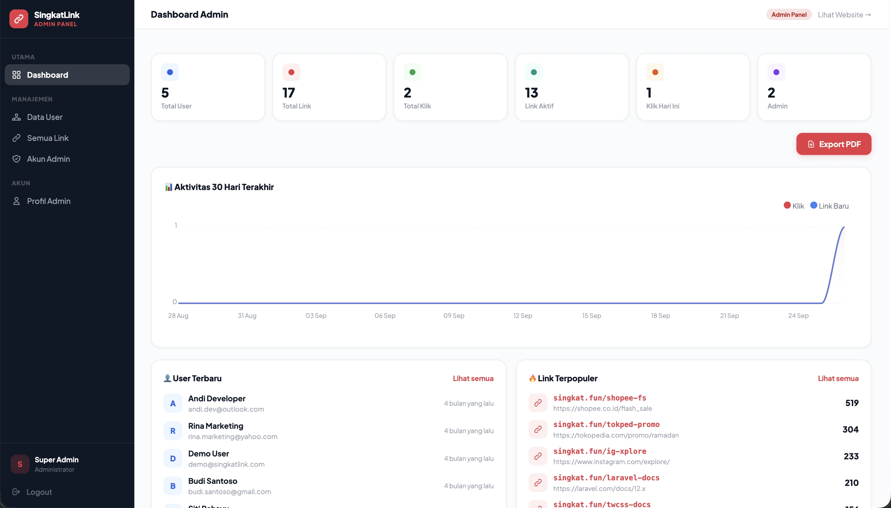Open singkat.fun/shopee-fs short link
This screenshot has height=508, width=891.
[599, 398]
